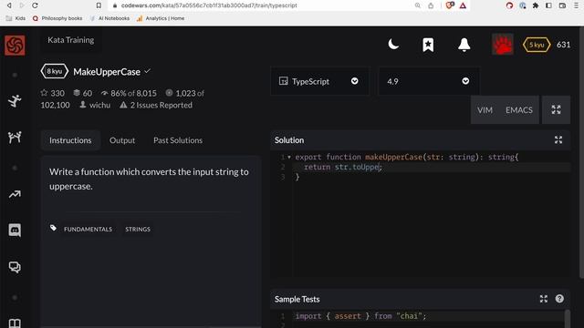Open the browser wallet icon
Screen dimensions: 584x328
point(562,5)
